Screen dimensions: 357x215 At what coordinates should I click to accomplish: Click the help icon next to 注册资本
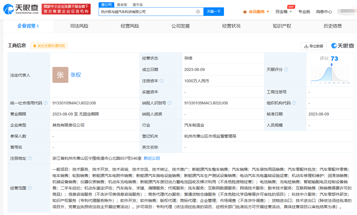point(162,81)
